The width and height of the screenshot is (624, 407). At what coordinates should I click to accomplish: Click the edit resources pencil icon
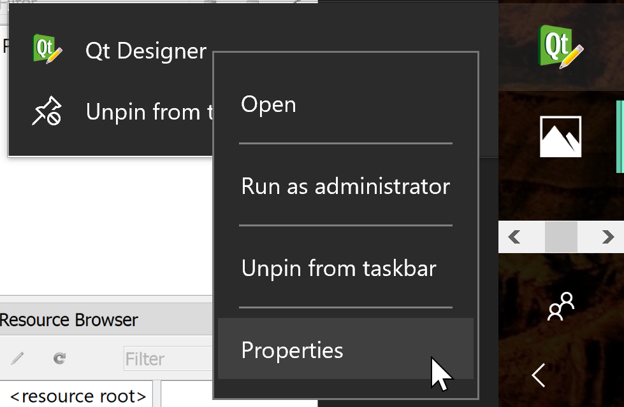point(17,358)
